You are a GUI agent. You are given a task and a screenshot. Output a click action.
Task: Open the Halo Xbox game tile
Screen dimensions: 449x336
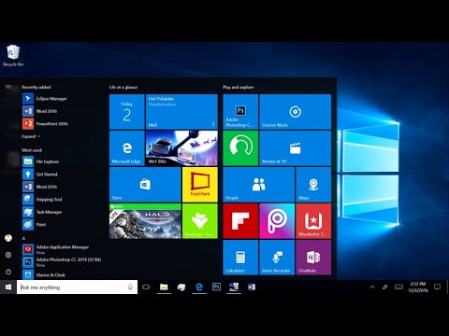[145, 221]
